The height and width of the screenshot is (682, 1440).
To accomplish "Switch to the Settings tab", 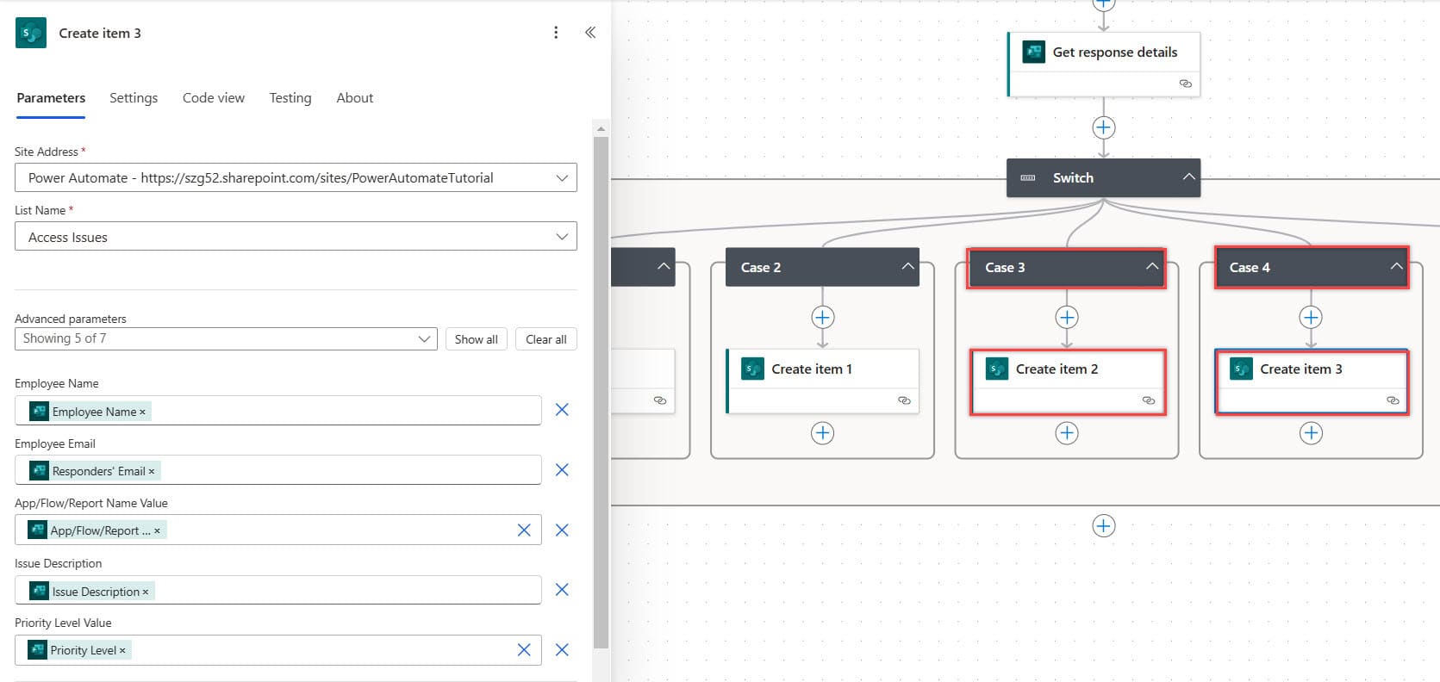I will 134,98.
